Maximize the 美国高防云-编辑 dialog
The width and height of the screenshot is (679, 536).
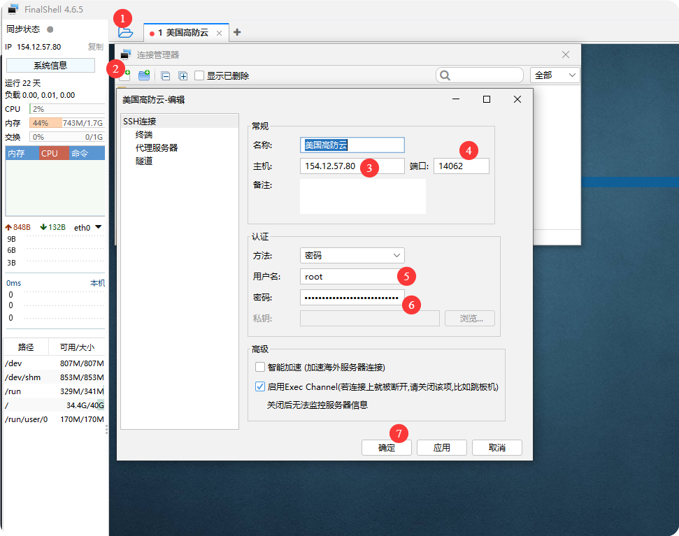tap(486, 99)
